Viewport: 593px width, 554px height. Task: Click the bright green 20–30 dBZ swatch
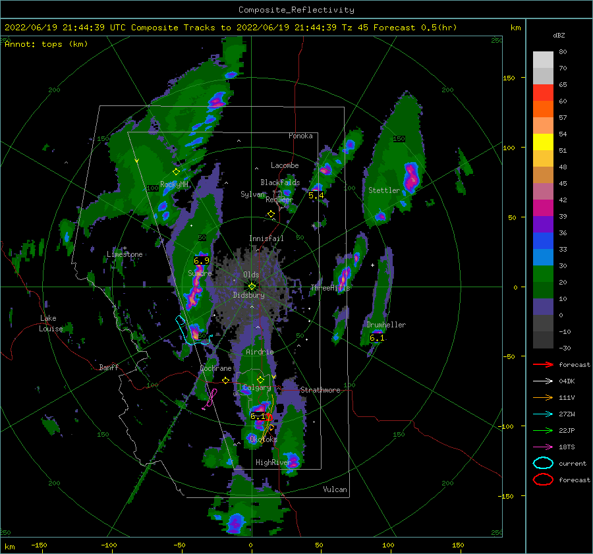pos(543,274)
